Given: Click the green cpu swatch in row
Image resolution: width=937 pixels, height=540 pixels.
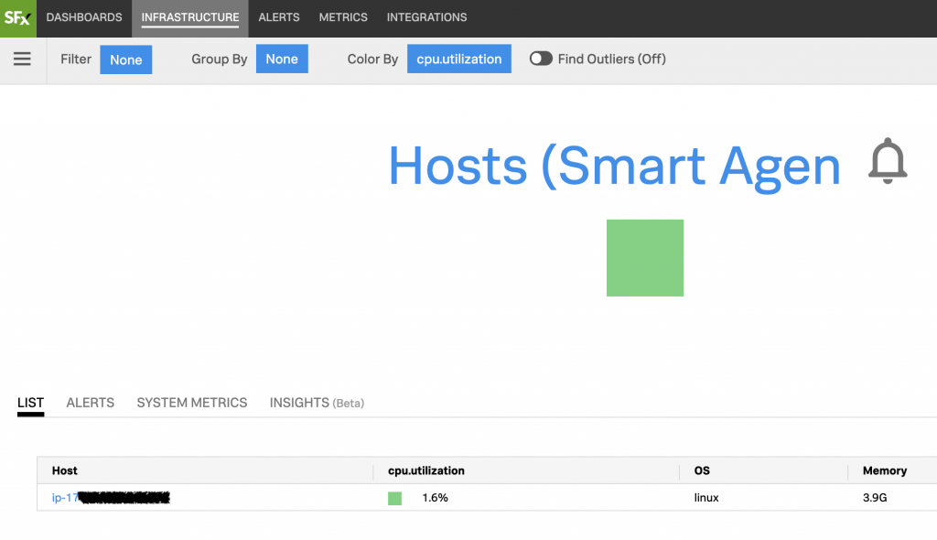Looking at the screenshot, I should point(395,498).
